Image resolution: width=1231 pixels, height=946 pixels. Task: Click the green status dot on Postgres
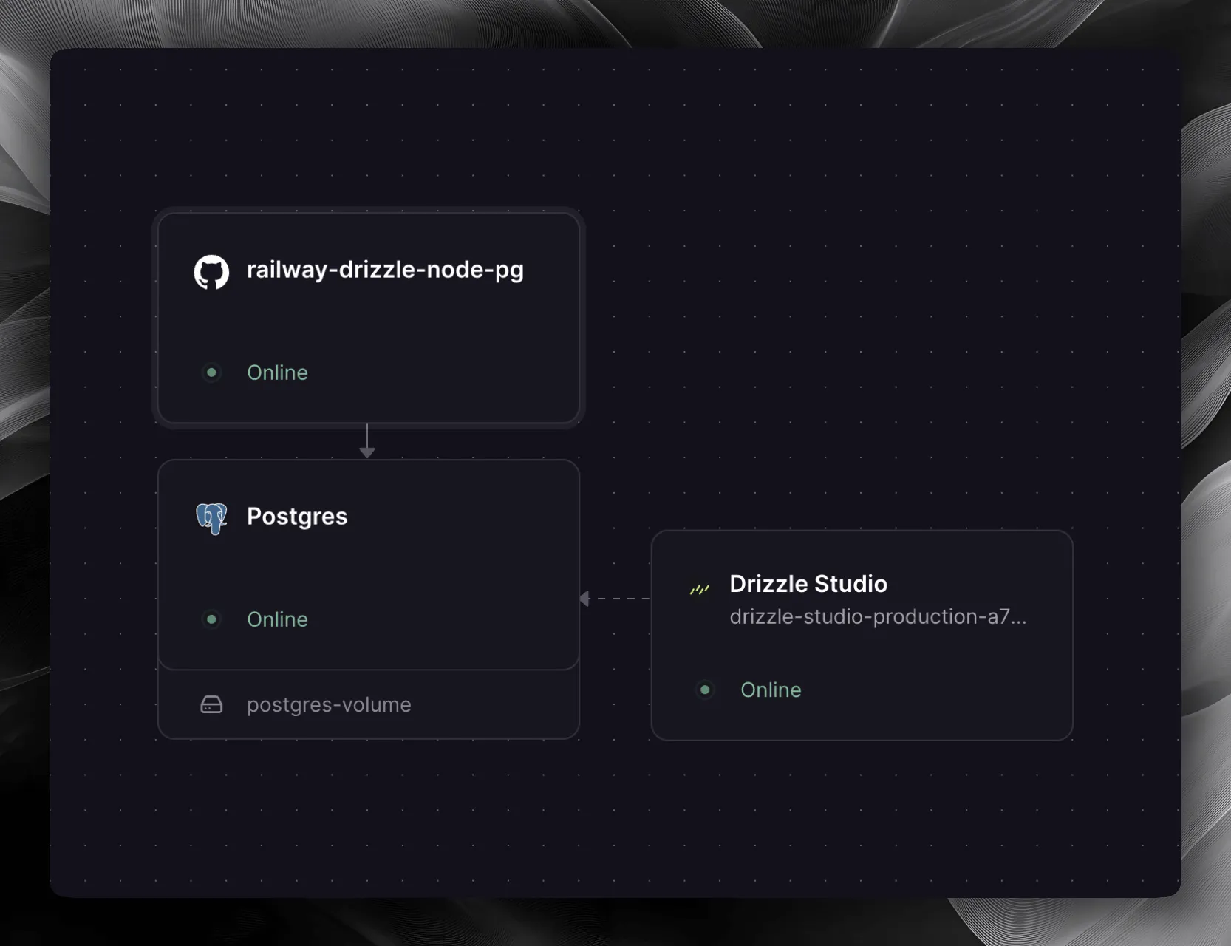[x=211, y=619]
